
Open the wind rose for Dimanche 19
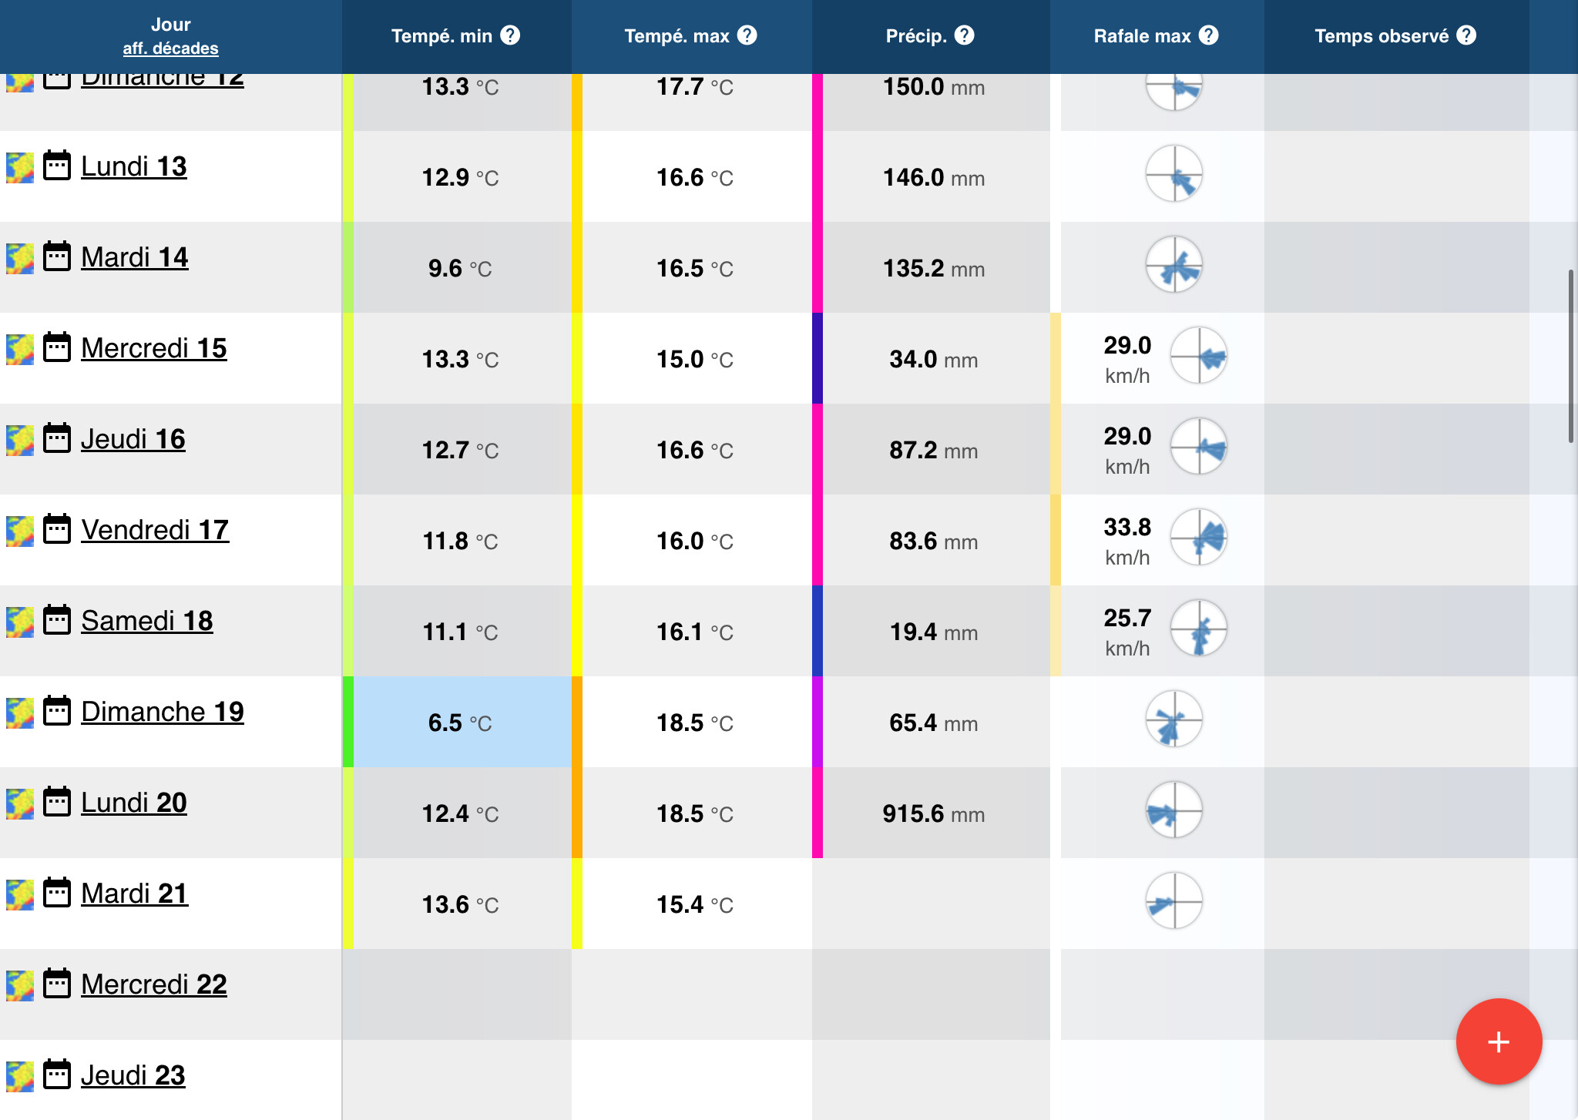pos(1173,719)
